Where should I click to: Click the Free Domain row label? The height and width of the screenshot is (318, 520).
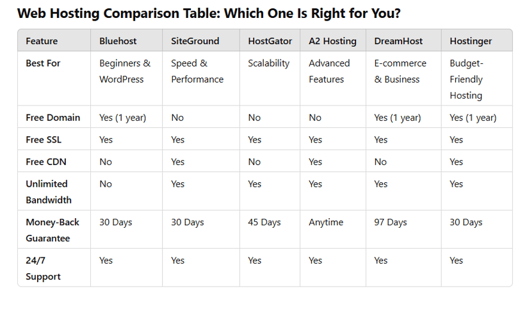(53, 118)
